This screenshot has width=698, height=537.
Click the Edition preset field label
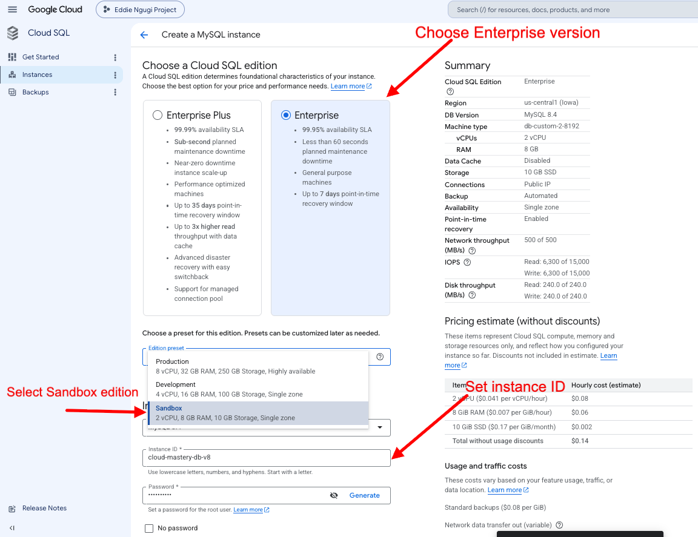[166, 348]
